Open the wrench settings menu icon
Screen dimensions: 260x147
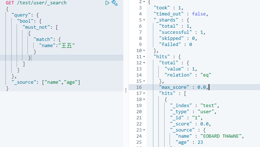point(115,3)
